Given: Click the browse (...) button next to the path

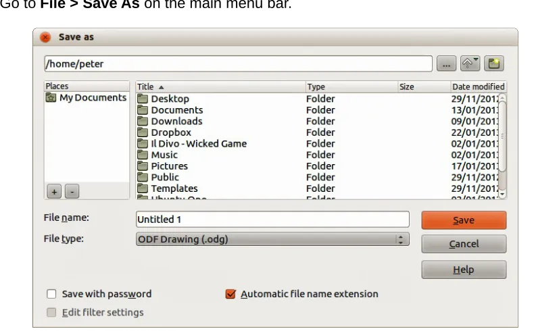Looking at the screenshot, I should pos(446,63).
